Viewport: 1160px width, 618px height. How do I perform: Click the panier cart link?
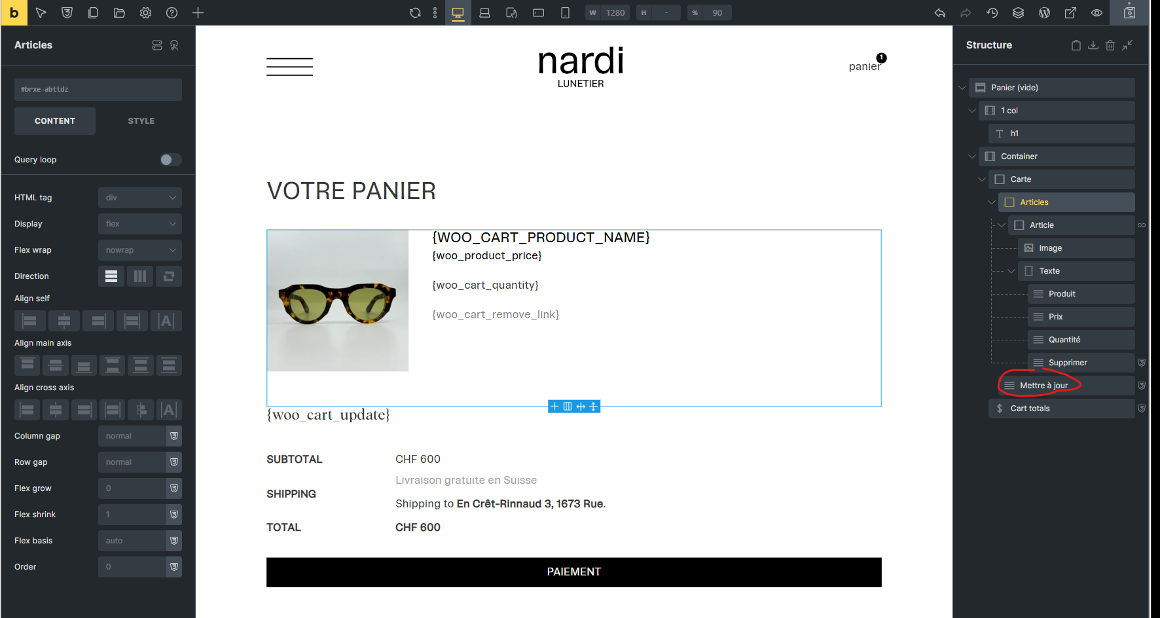864,66
